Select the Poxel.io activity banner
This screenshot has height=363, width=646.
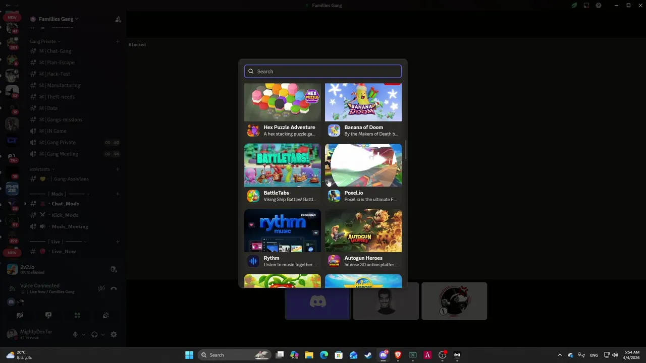[x=363, y=165]
